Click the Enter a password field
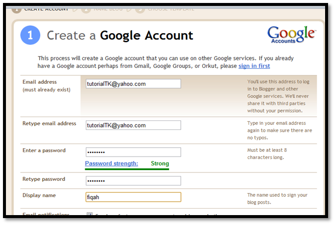The image size is (335, 225). click(133, 152)
